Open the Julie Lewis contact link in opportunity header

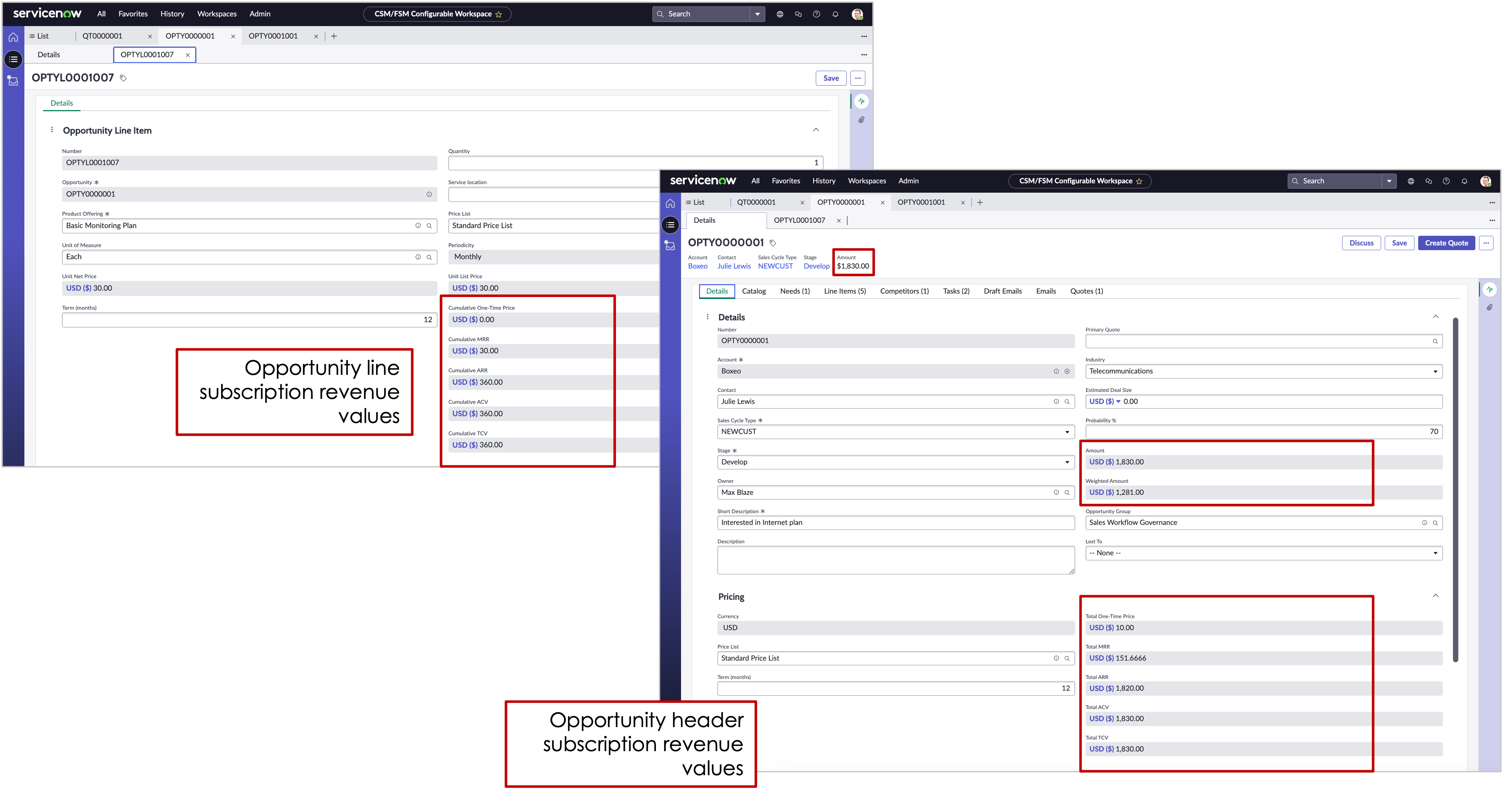734,267
